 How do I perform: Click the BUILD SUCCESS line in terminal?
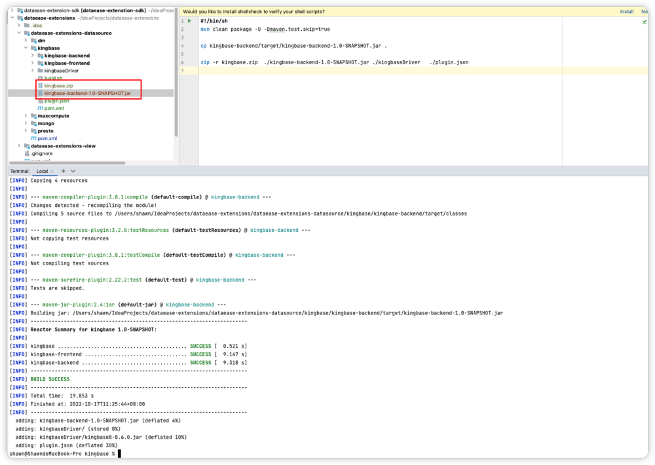(x=50, y=379)
